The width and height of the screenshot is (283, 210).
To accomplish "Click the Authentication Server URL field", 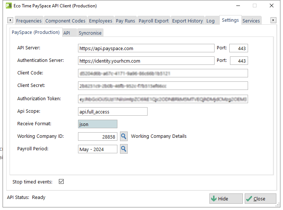I will pyautogui.click(x=146, y=61).
